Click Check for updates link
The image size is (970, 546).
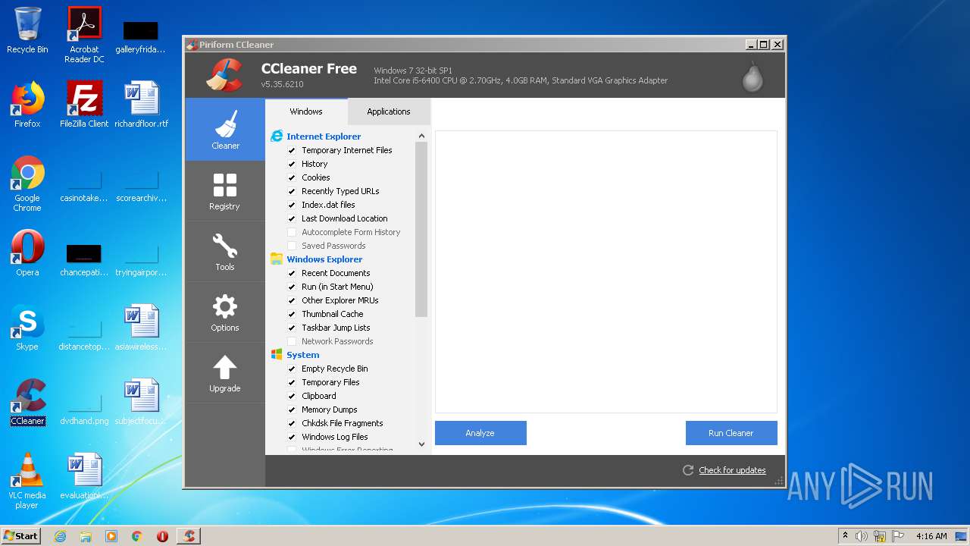[732, 470]
